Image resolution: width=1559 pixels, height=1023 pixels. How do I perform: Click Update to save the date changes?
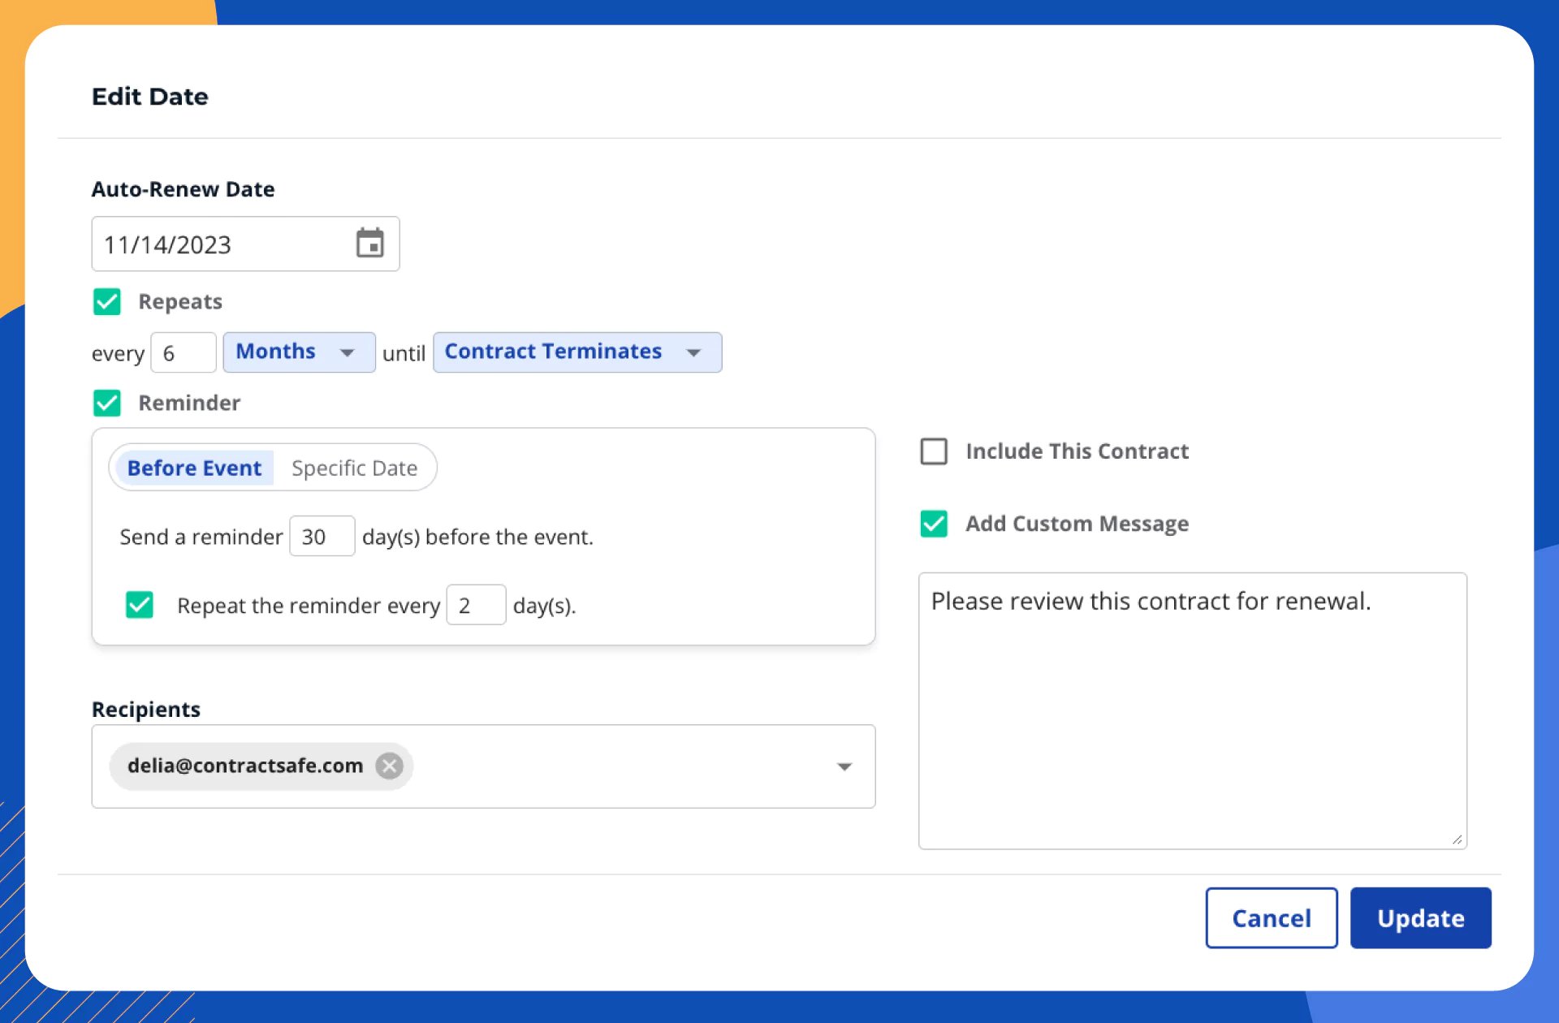point(1420,917)
